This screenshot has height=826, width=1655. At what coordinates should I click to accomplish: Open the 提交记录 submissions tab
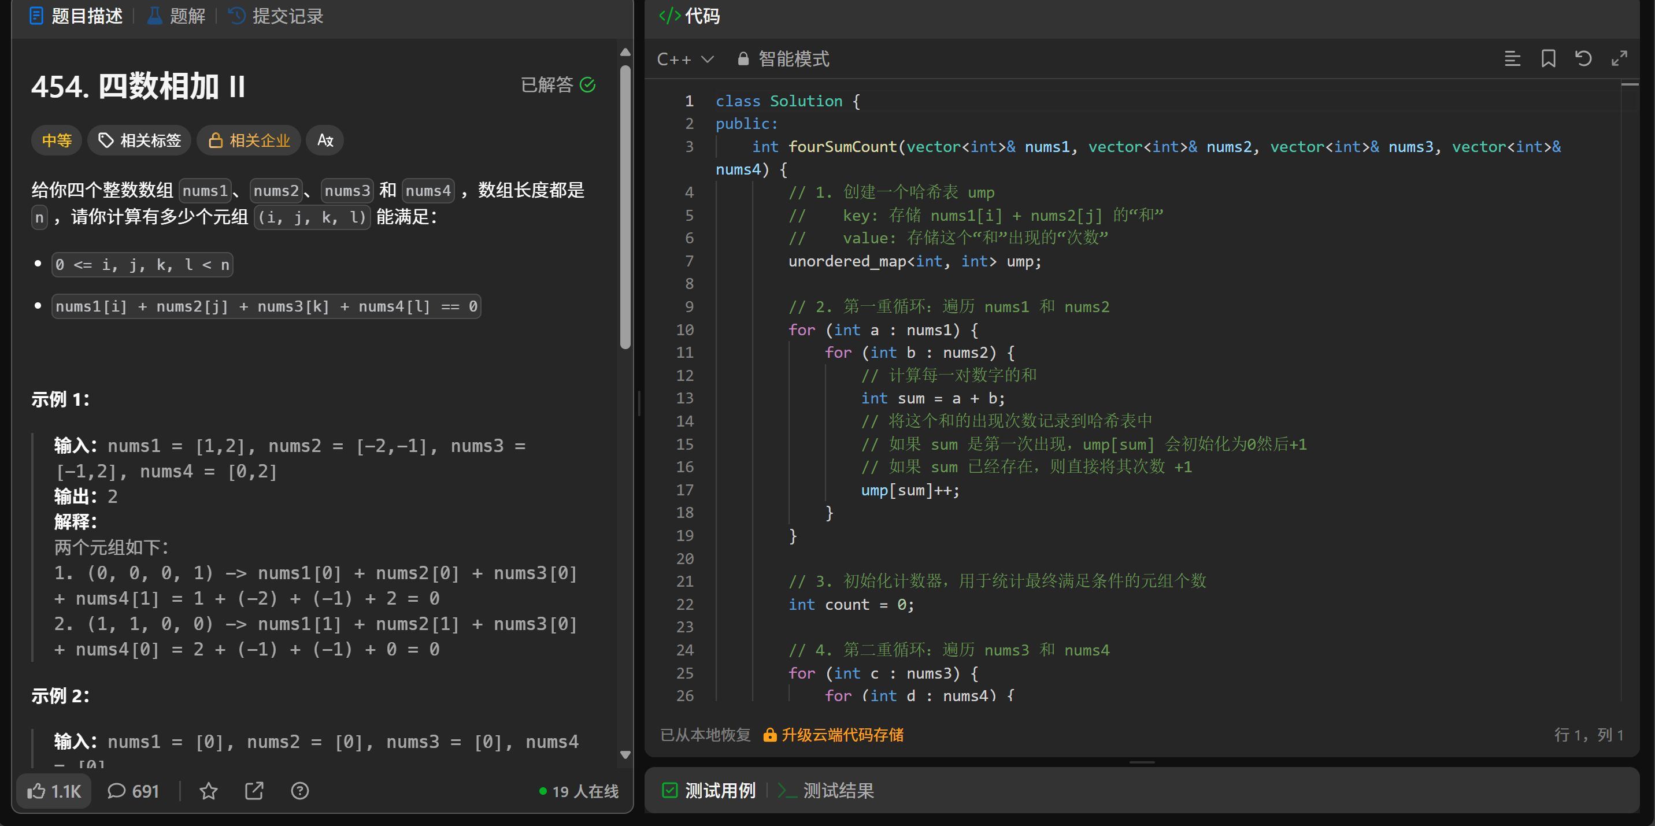coord(276,16)
